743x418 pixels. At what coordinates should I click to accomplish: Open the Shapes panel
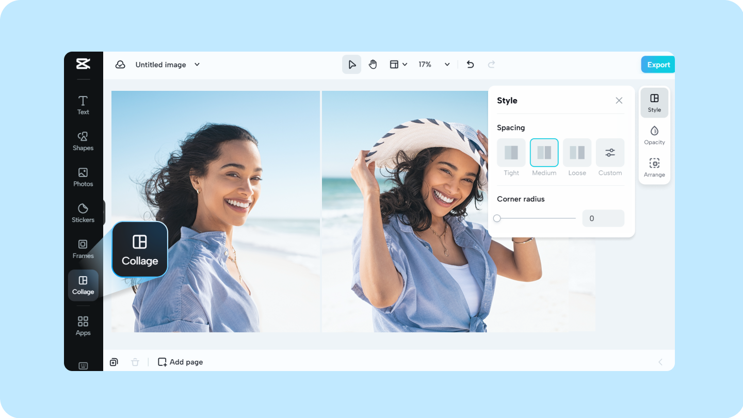83,141
